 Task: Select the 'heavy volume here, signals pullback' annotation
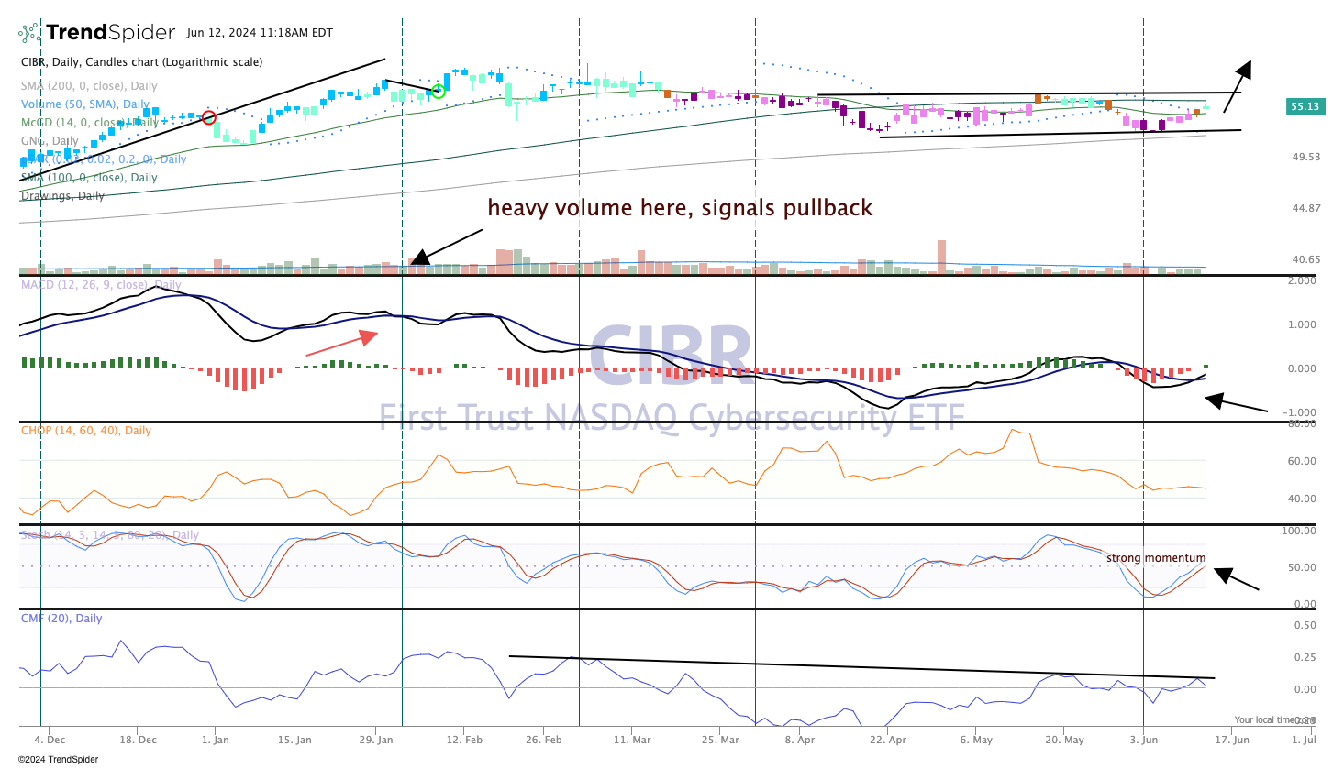(x=680, y=208)
